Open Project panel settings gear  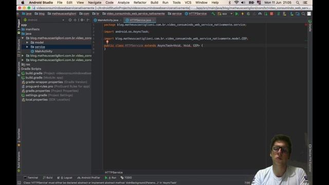pyautogui.click(x=82, y=20)
